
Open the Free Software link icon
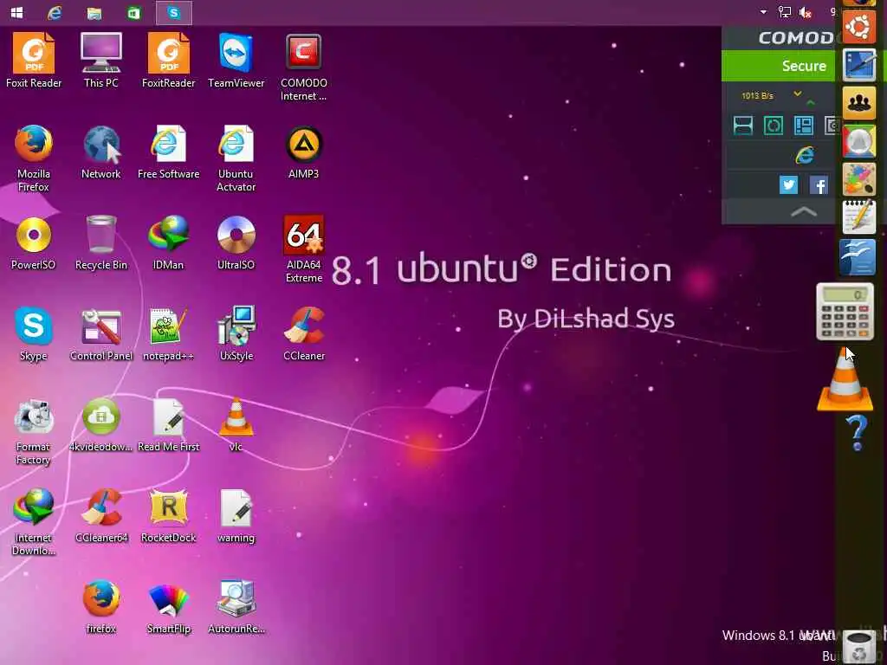tap(169, 152)
